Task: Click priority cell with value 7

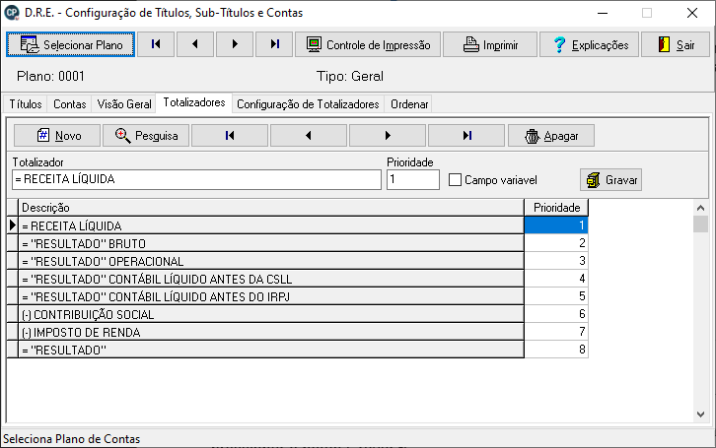Action: (556, 332)
